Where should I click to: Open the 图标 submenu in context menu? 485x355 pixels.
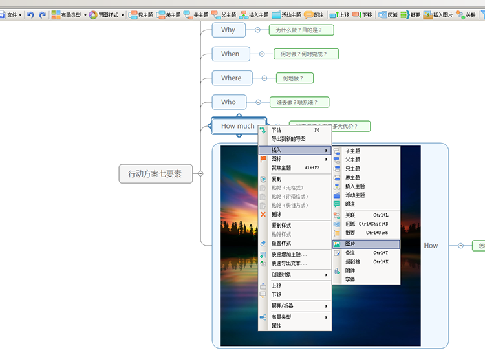tap(295, 159)
